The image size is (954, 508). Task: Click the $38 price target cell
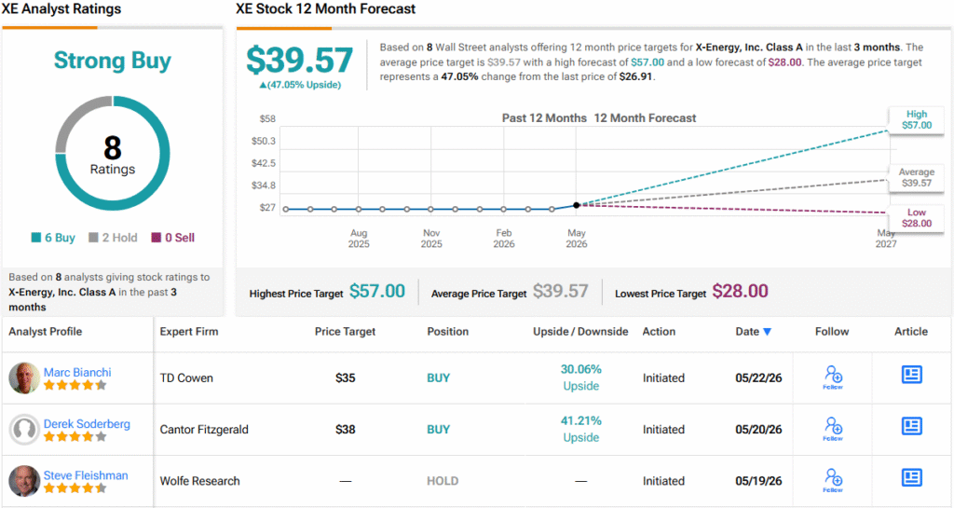345,430
